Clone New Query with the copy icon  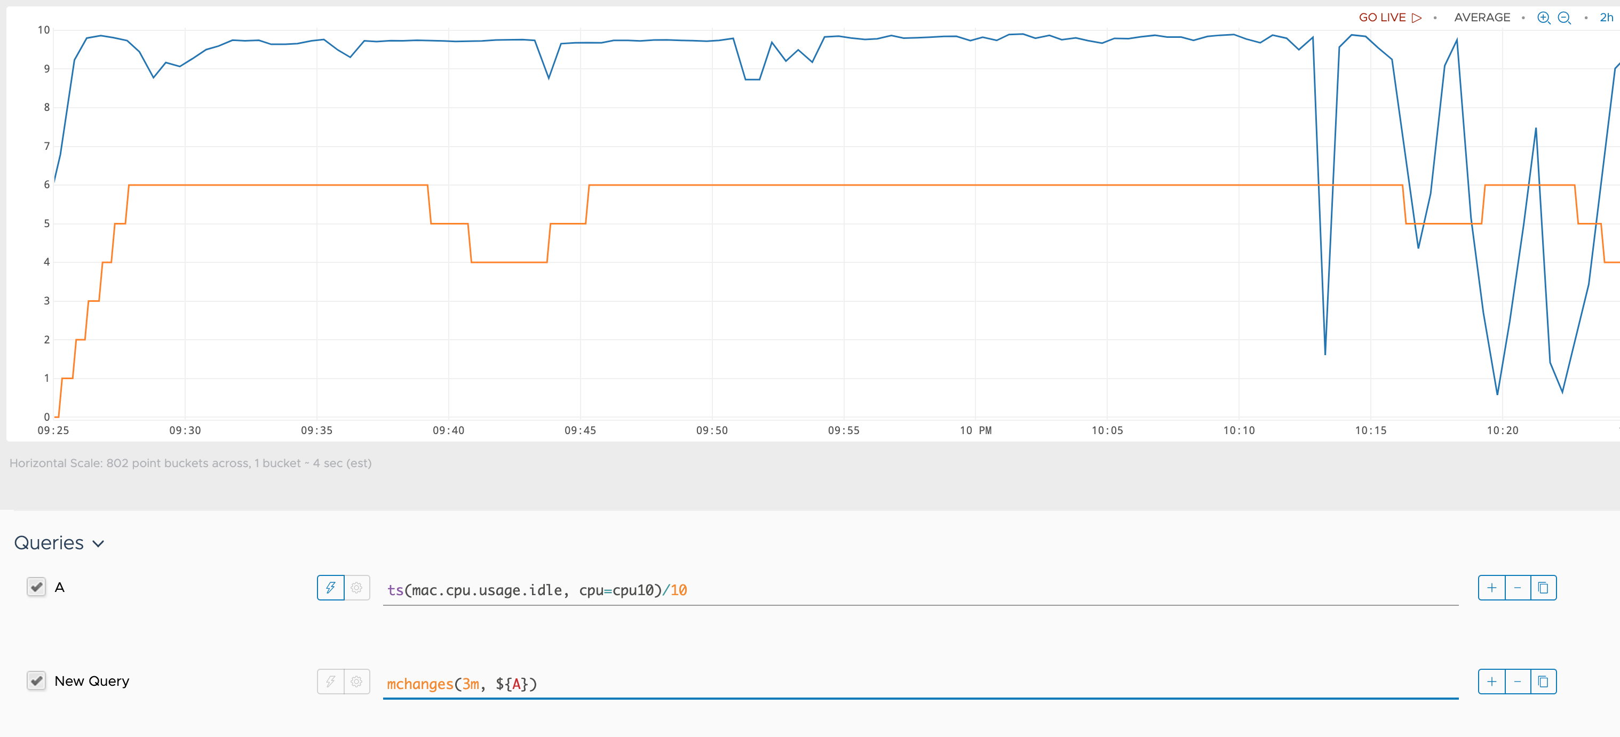(1543, 681)
